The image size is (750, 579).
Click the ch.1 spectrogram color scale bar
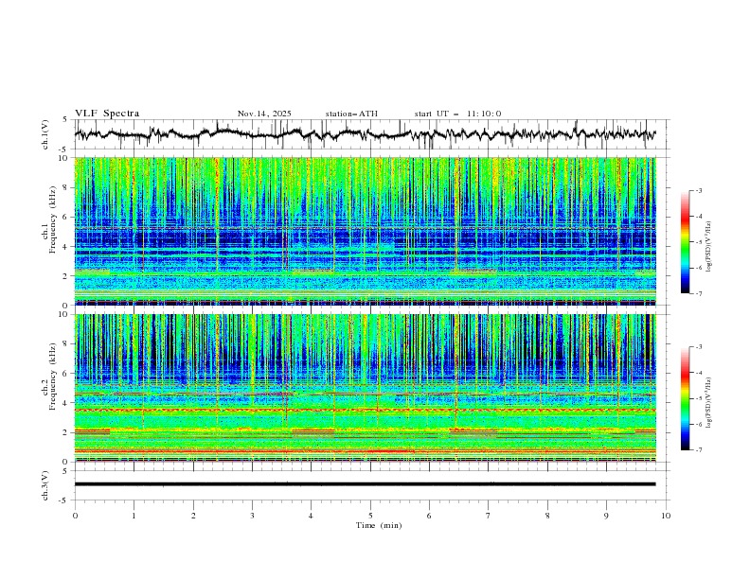[686, 242]
